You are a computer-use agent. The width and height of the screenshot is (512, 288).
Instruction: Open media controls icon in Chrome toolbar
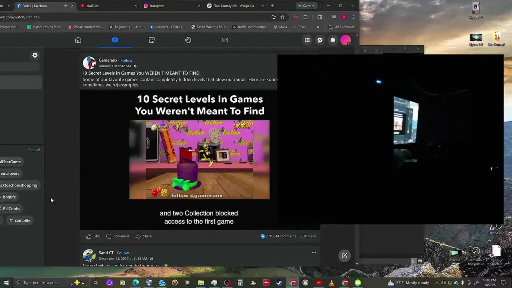tap(334, 17)
